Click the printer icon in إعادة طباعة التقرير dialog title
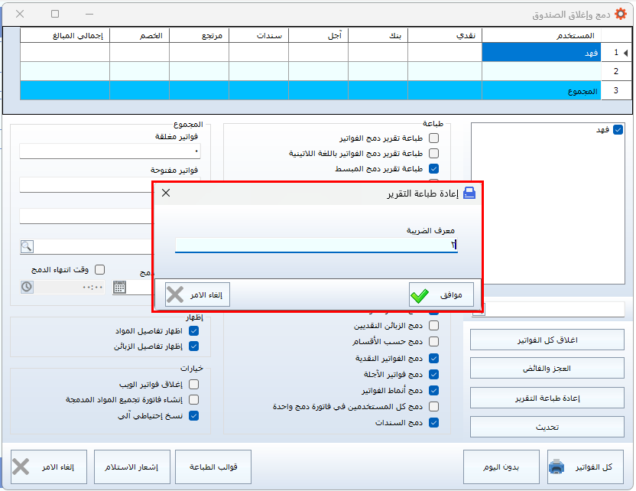Image resolution: width=636 pixels, height=491 pixels. [469, 193]
